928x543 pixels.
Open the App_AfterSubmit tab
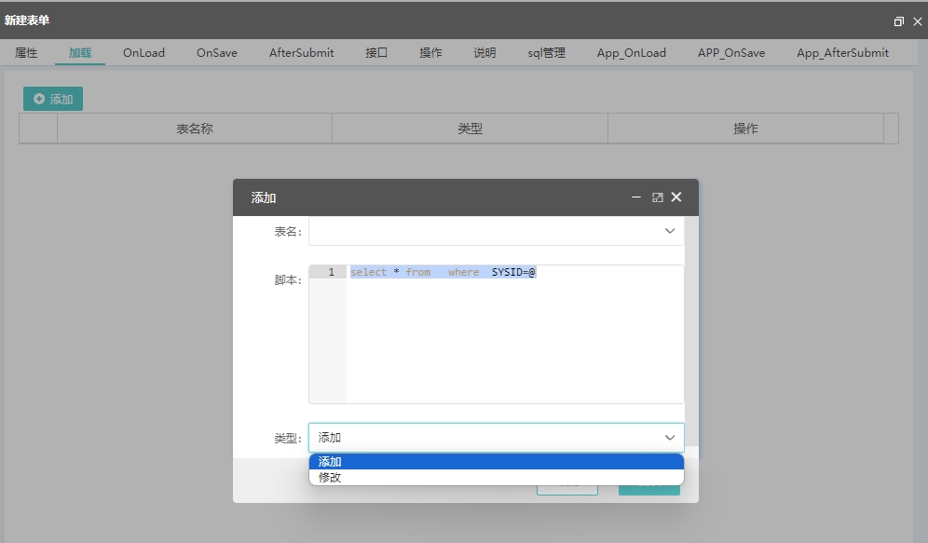[x=843, y=53]
